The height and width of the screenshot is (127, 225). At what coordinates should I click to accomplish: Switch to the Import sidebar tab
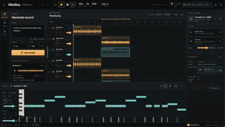click(x=5, y=24)
